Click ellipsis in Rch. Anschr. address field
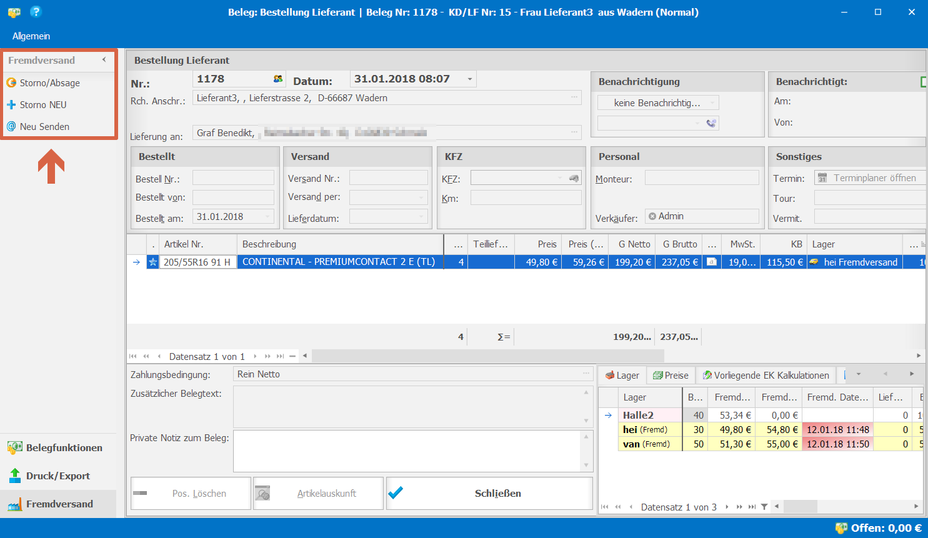The width and height of the screenshot is (928, 538). pyautogui.click(x=574, y=97)
